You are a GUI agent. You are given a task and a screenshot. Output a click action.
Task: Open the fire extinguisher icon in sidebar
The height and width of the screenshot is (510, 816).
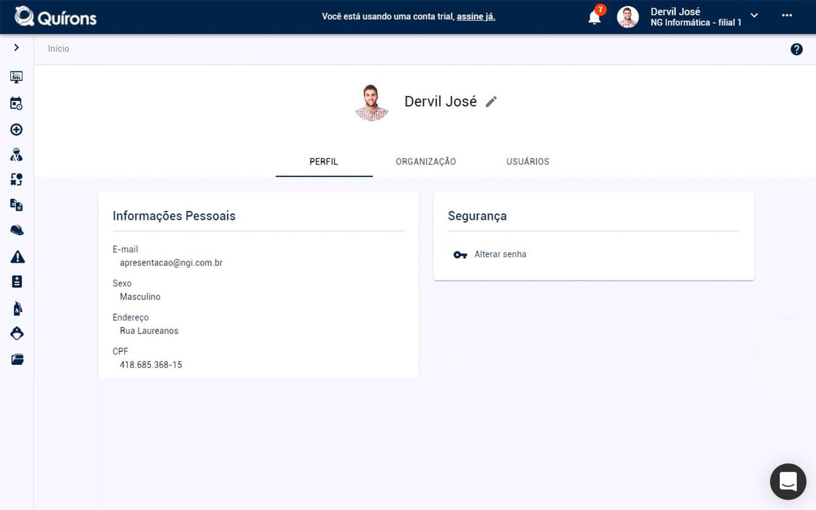tap(18, 308)
